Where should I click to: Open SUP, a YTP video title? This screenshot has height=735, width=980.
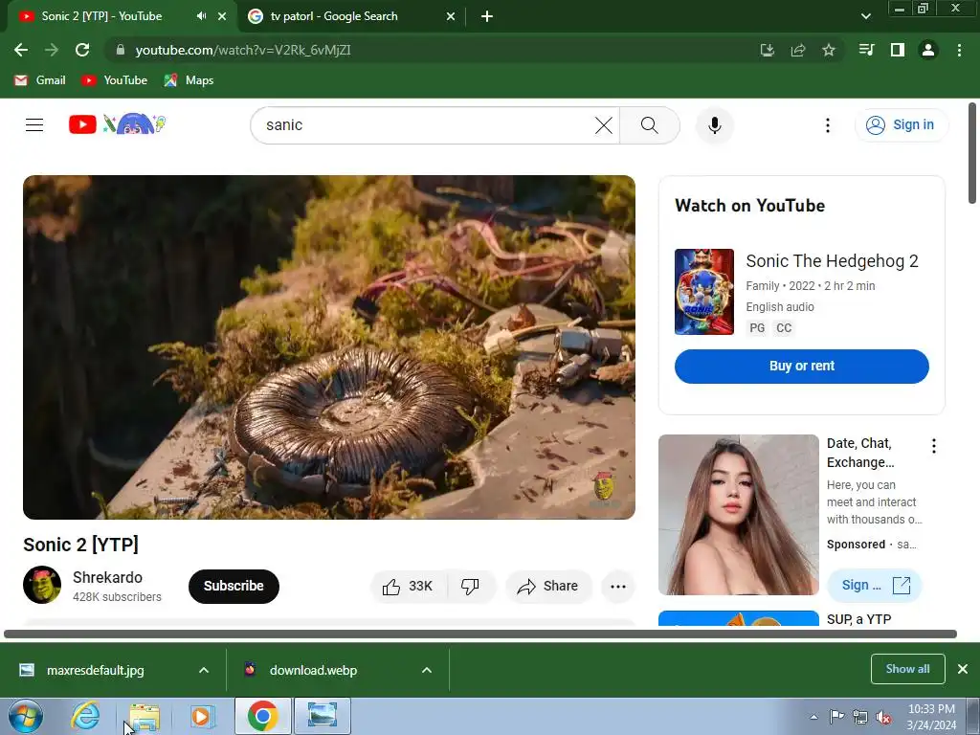858,619
